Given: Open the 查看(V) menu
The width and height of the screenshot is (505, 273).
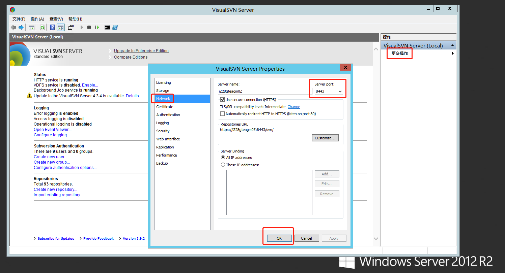Looking at the screenshot, I should pyautogui.click(x=56, y=19).
